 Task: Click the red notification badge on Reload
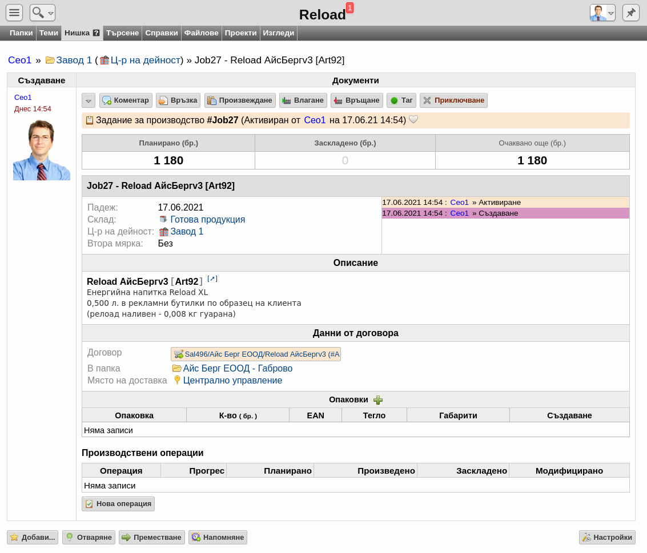point(349,7)
